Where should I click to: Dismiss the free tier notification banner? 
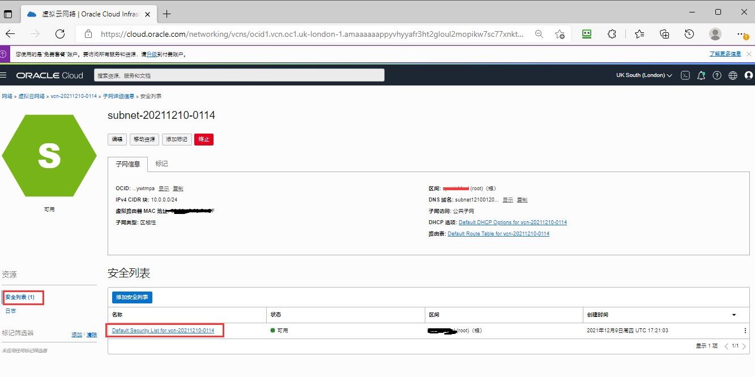click(x=749, y=54)
